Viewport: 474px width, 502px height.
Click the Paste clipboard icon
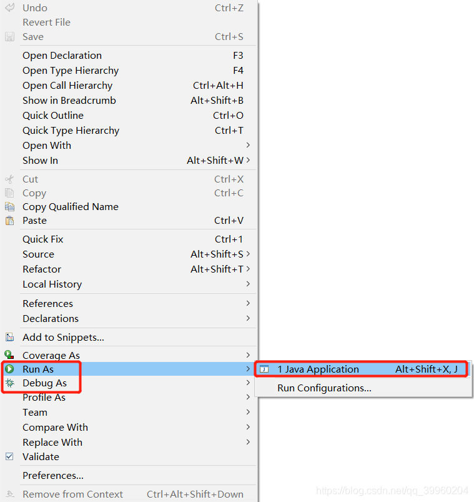pyautogui.click(x=9, y=221)
